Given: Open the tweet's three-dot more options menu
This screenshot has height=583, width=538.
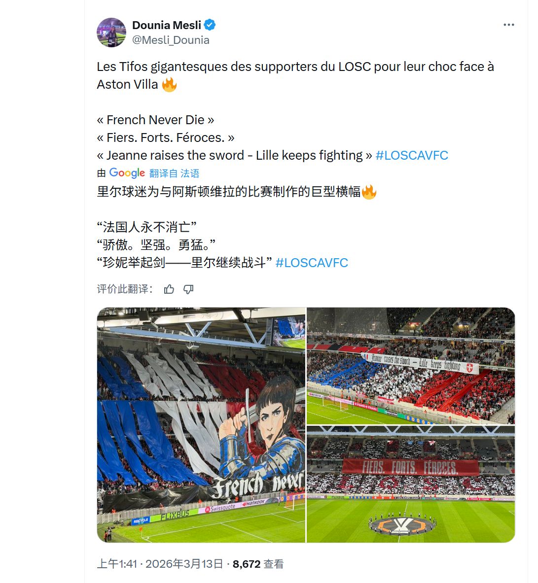Looking at the screenshot, I should pyautogui.click(x=508, y=25).
